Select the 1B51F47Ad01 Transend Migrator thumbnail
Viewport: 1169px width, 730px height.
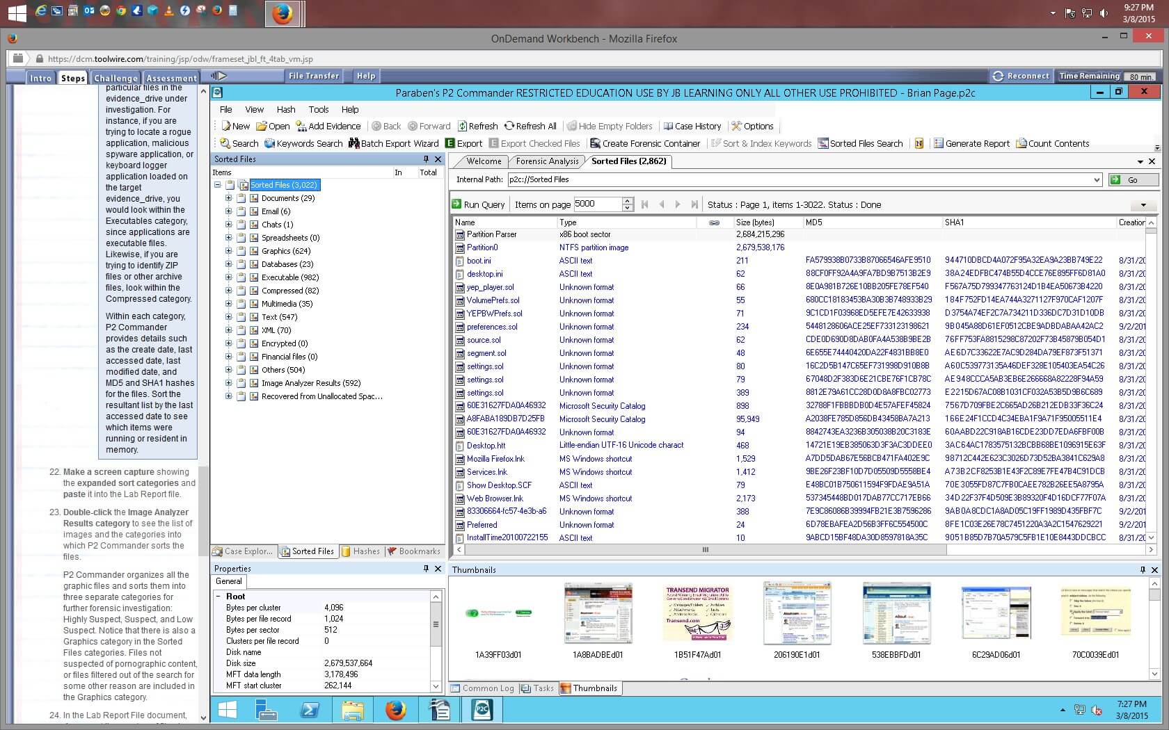click(x=697, y=620)
